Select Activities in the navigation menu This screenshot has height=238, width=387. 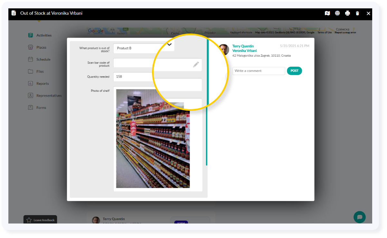(31, 35)
